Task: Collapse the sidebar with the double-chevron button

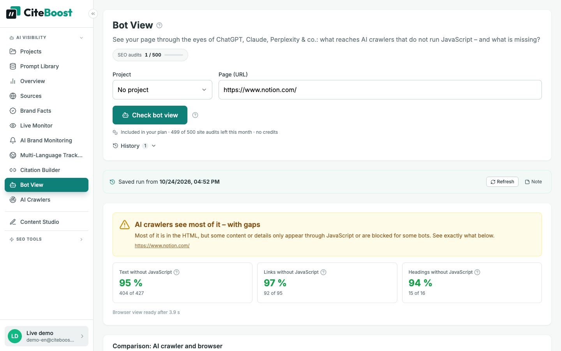Action: 93,14
